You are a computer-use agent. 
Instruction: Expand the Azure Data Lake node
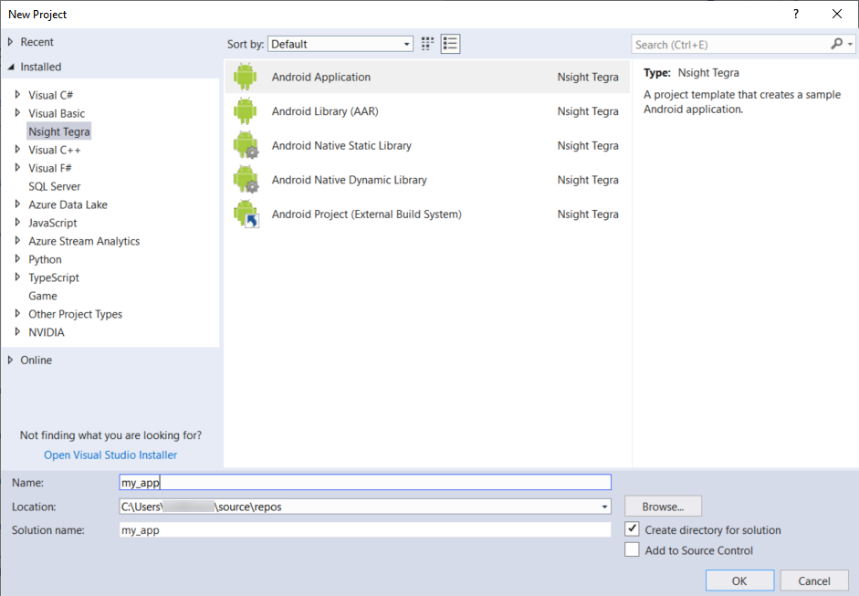(x=17, y=204)
